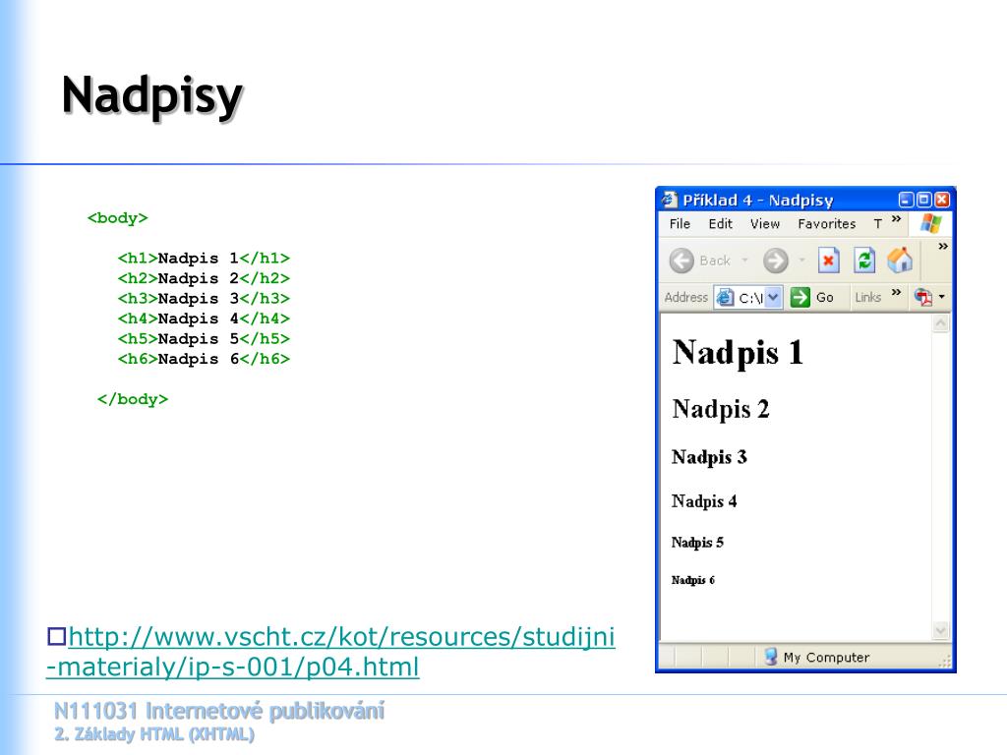The width and height of the screenshot is (1007, 755).
Task: Expand the Address bar dropdown list
Action: point(773,297)
